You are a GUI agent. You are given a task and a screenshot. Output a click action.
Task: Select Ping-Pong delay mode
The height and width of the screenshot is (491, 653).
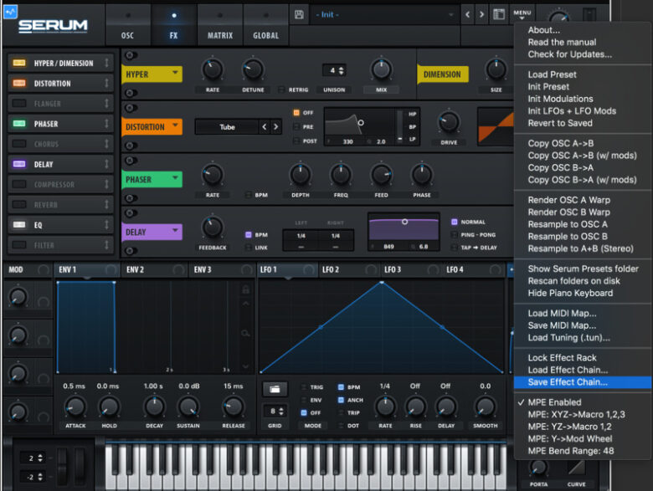click(455, 235)
